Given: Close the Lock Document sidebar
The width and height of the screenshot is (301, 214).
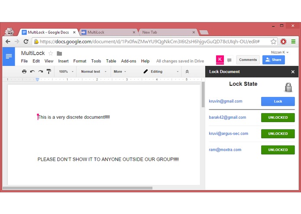Looking at the screenshot, I should [x=293, y=72].
